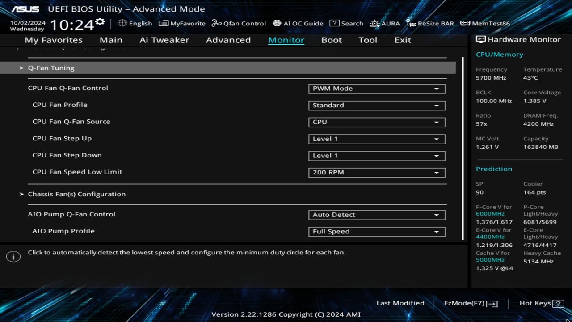
Task: Switch to the Boot tab
Action: [x=331, y=40]
